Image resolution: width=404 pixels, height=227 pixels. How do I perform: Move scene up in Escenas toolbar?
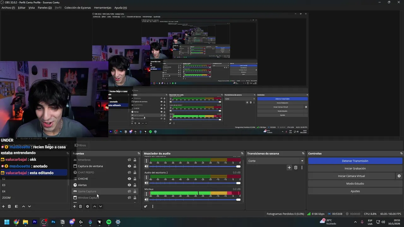[23, 207]
